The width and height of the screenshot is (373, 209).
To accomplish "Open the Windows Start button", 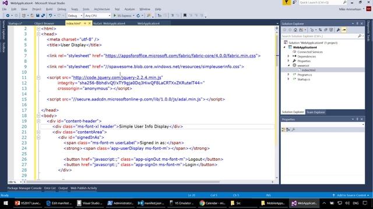I will (5, 203).
